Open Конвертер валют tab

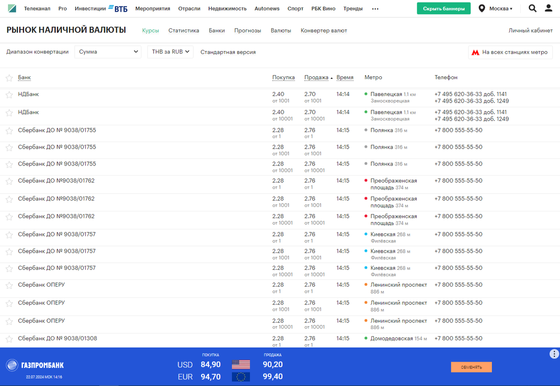tap(324, 30)
